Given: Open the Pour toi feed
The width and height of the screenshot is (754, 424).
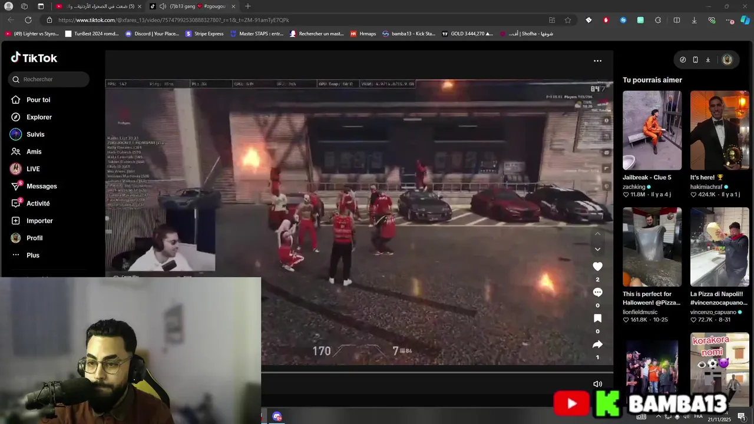Looking at the screenshot, I should 31,100.
